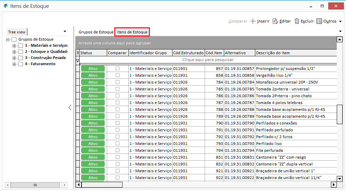Click the Excluir trash can icon
Viewport: 346px width, 191px height.
(297, 21)
